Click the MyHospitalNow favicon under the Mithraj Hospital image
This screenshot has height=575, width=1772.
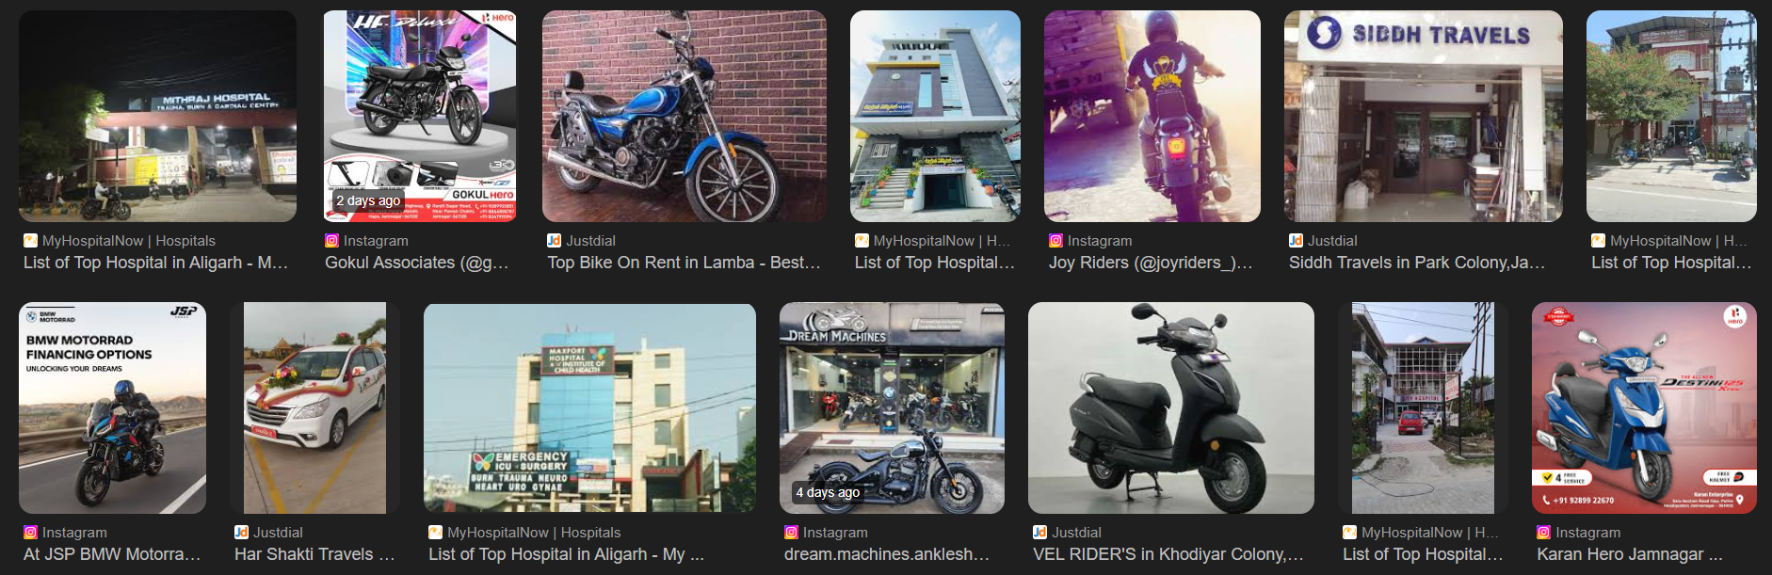(30, 241)
